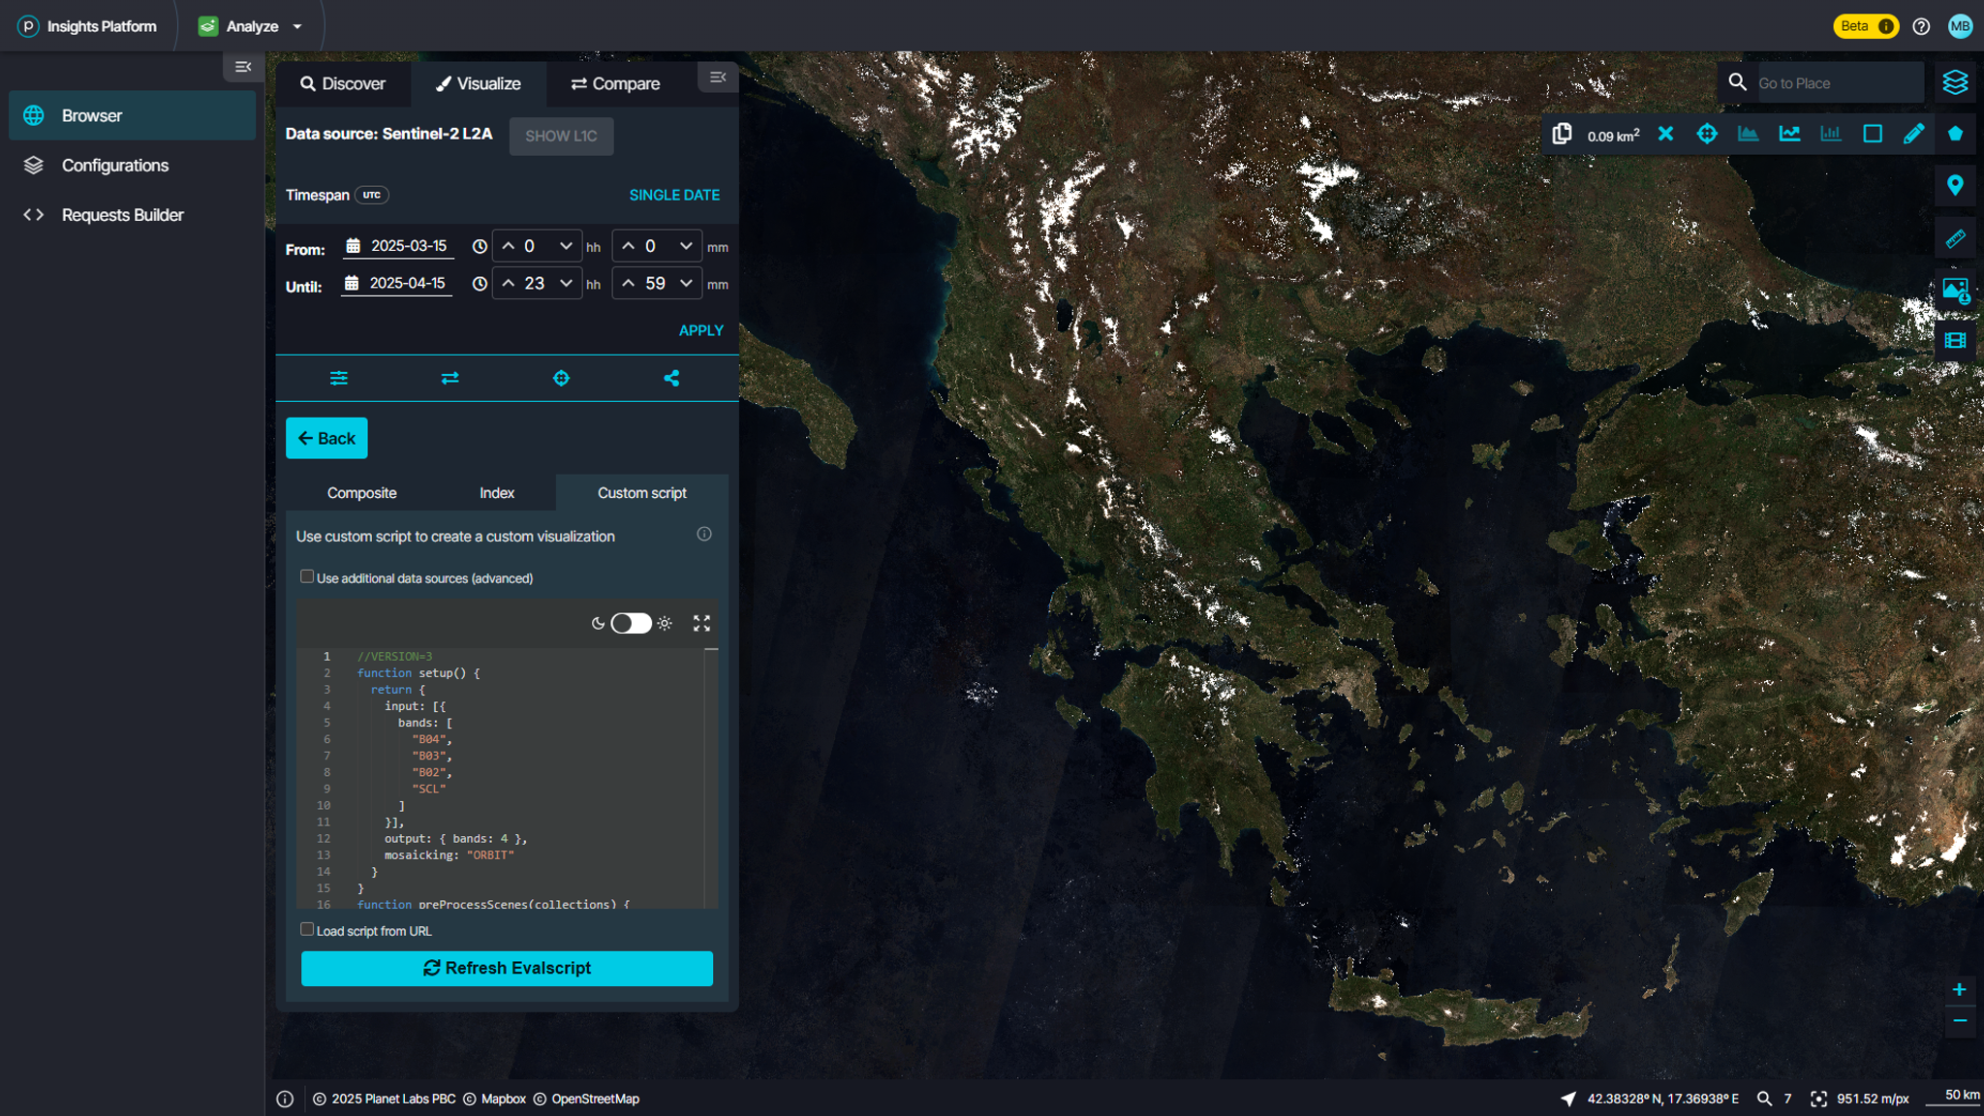1984x1116 pixels.
Task: Toggle editor dark/light theme switch
Action: click(631, 624)
